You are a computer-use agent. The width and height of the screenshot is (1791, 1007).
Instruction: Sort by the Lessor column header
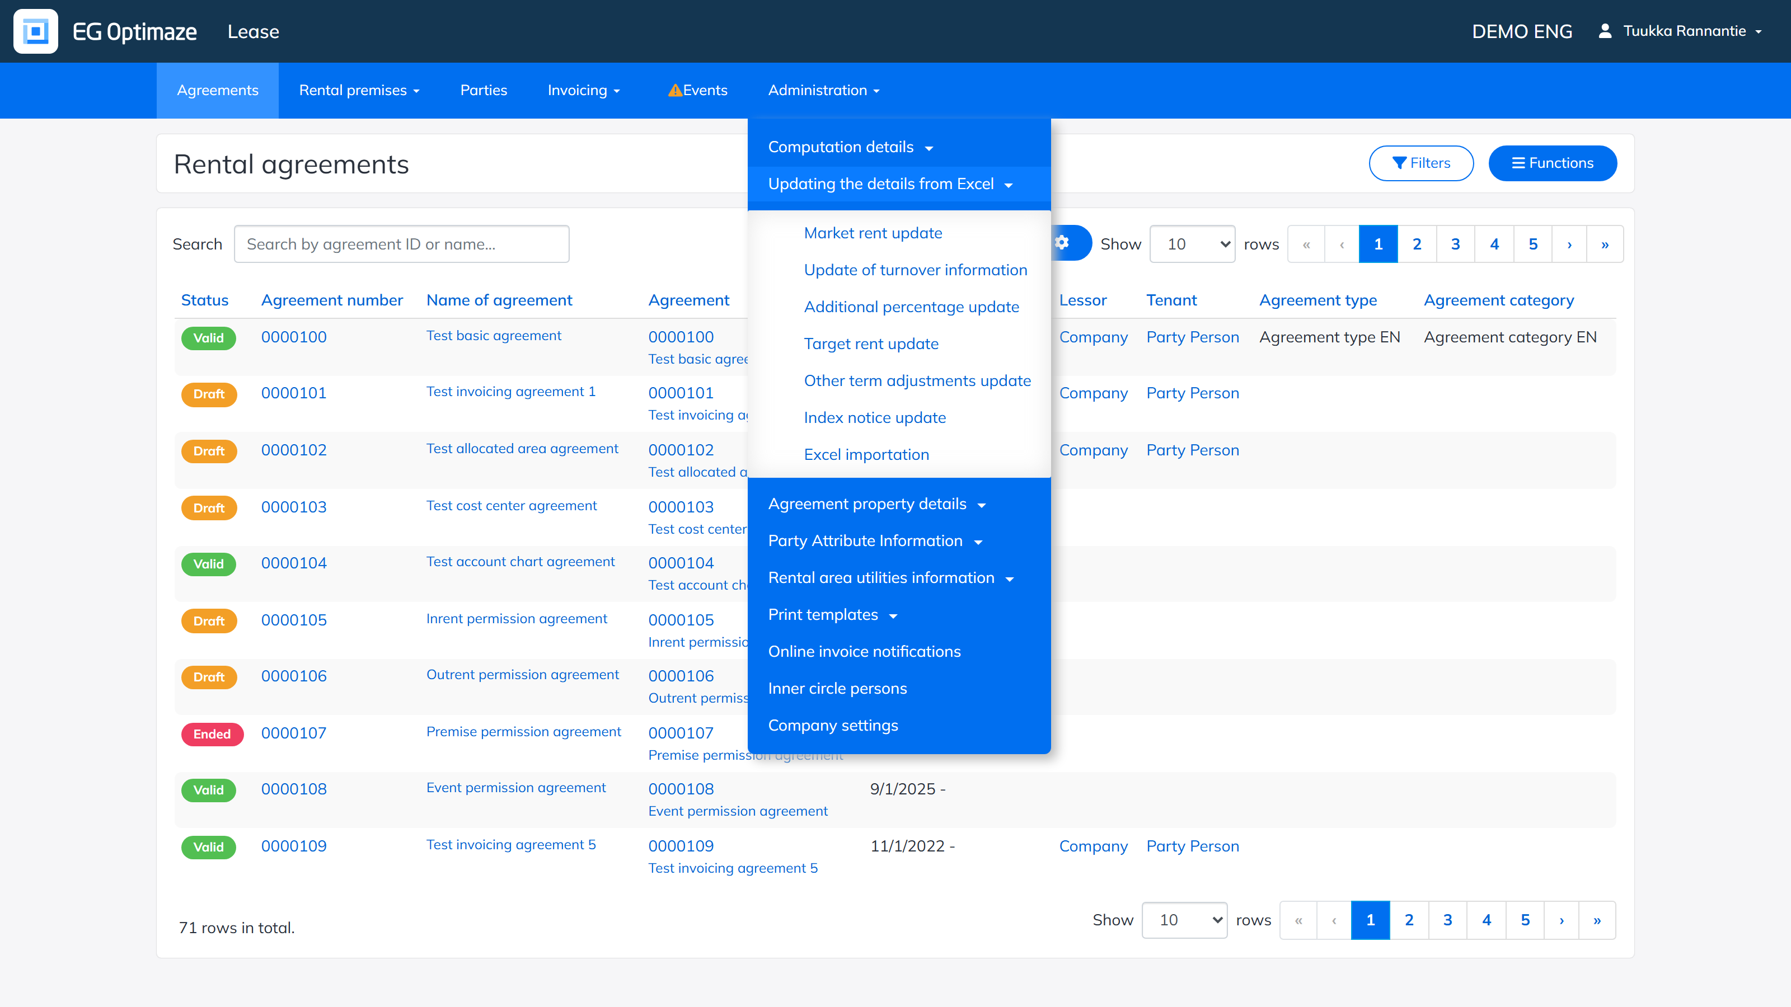tap(1082, 300)
